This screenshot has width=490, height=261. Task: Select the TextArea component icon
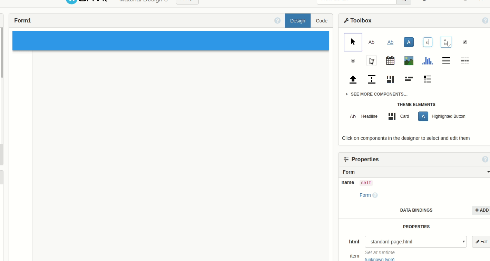446,42
